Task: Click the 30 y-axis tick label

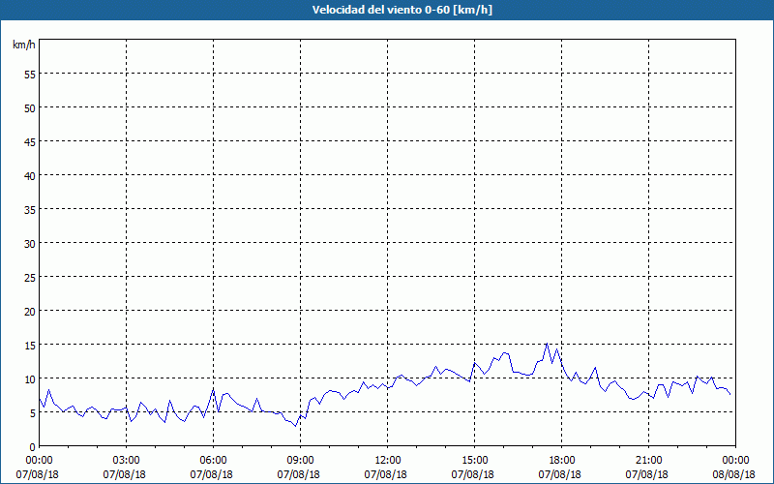Action: click(29, 243)
